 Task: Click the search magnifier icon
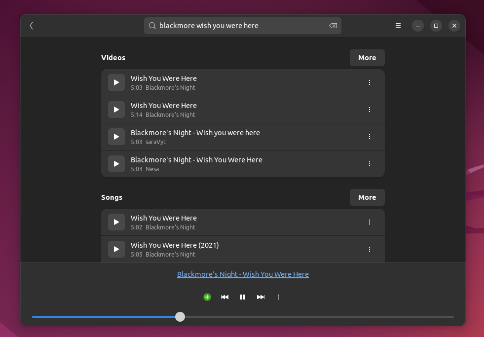[x=152, y=26]
